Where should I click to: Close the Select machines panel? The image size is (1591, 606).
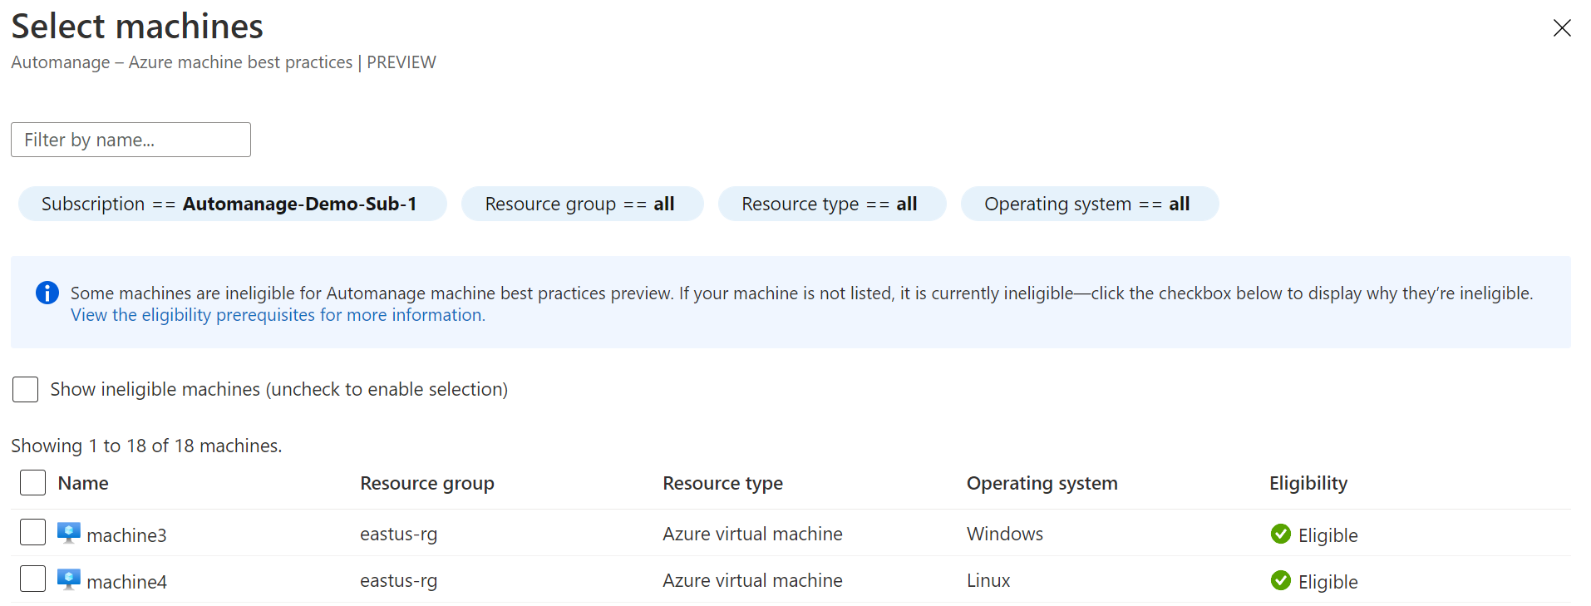(x=1561, y=27)
